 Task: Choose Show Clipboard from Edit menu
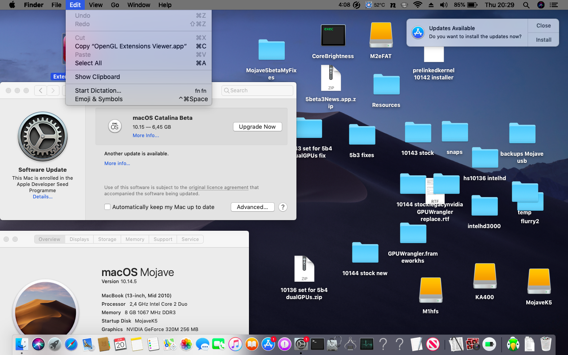tap(138, 77)
